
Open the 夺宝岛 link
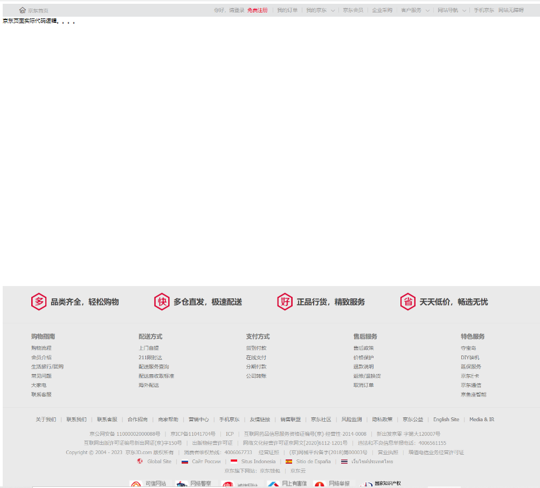point(469,348)
